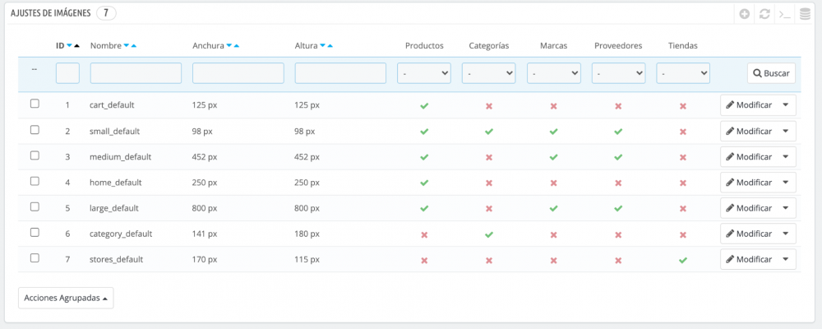Sort Nombre column ascending arrow

point(134,46)
